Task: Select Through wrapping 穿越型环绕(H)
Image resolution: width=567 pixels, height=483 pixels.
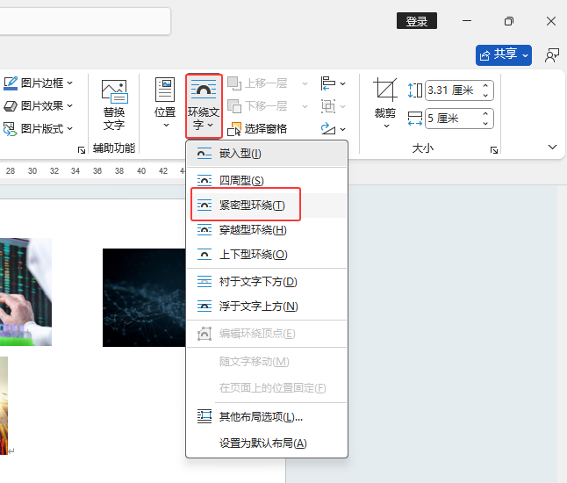Action: coord(267,230)
